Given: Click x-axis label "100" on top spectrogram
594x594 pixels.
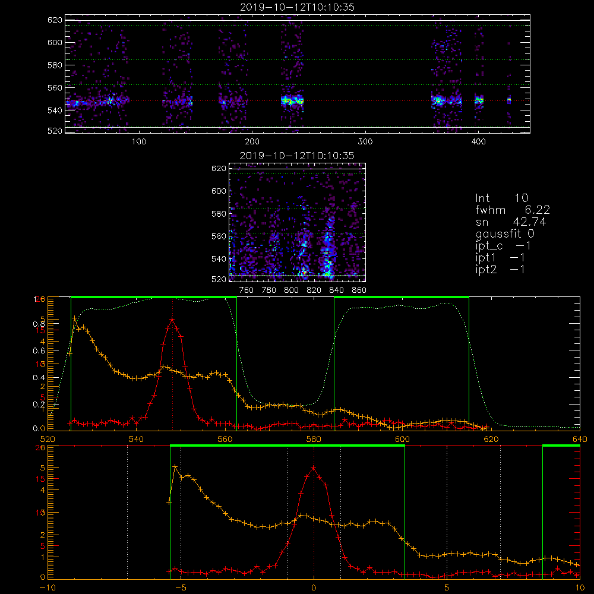Looking at the screenshot, I should (139, 142).
